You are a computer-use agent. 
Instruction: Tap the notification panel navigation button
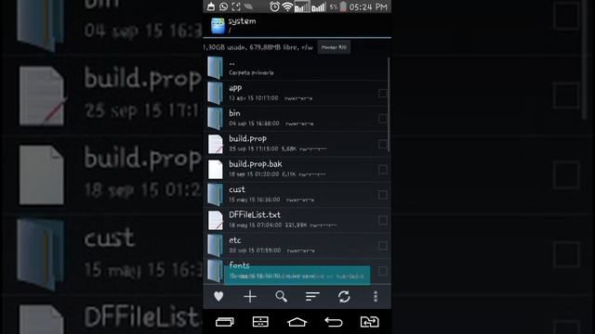260,322
